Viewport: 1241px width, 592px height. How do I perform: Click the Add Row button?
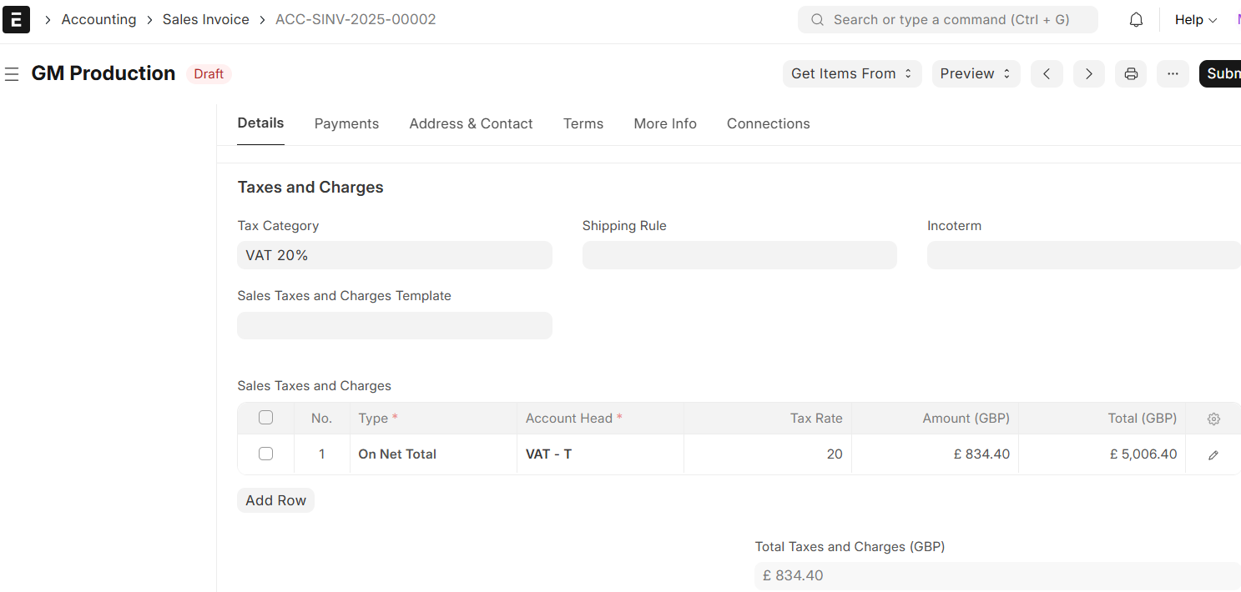point(275,500)
